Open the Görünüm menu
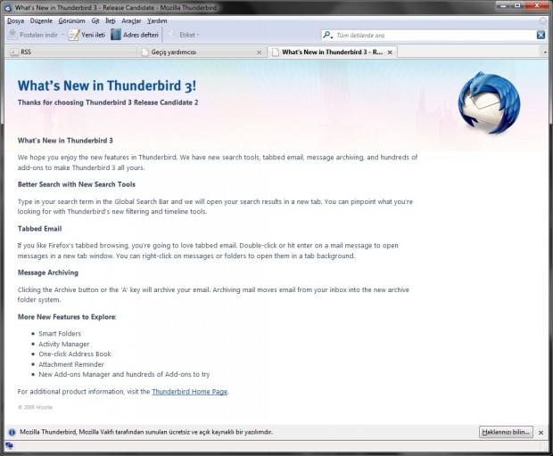The width and height of the screenshot is (553, 456). [x=71, y=20]
